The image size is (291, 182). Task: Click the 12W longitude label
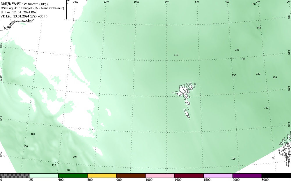tap(106, 2)
